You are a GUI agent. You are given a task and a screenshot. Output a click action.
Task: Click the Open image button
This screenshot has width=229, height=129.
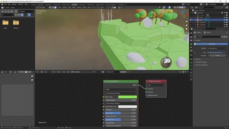pos(28,72)
